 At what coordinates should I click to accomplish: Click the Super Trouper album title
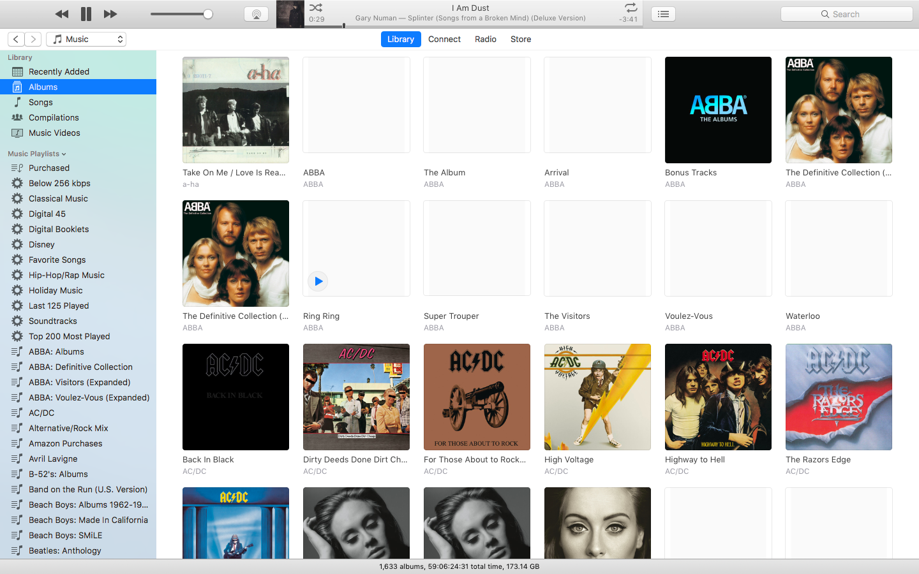(451, 316)
